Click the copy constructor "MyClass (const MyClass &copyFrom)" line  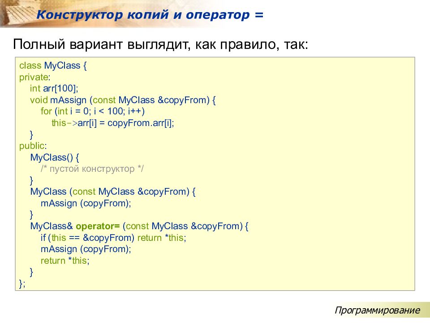pyautogui.click(x=113, y=192)
